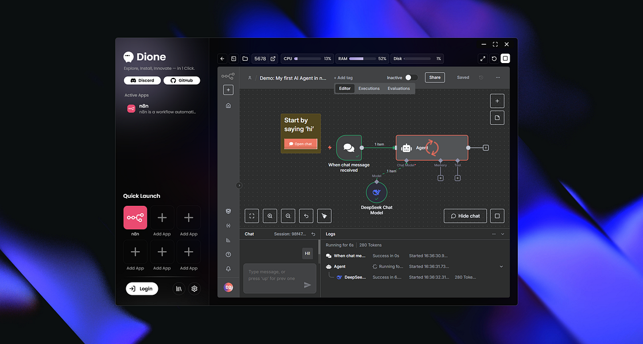Switch to the Evaluations tab
Screen dimensions: 643x344
[398, 88]
